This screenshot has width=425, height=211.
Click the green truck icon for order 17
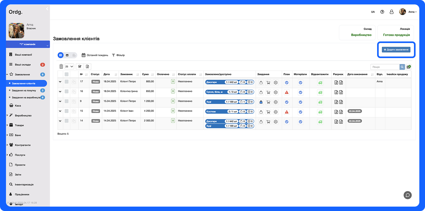[320, 83]
